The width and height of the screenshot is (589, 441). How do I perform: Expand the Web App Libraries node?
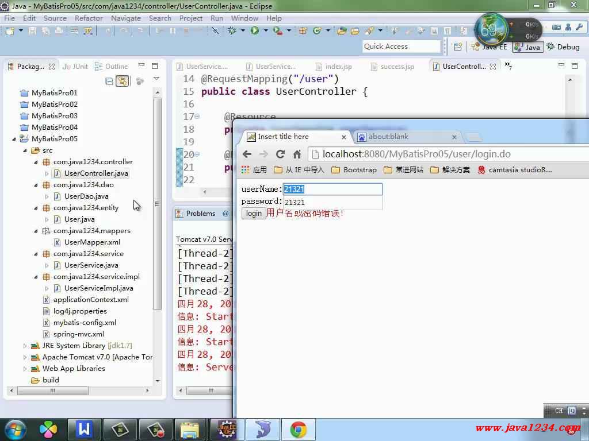tap(25, 369)
